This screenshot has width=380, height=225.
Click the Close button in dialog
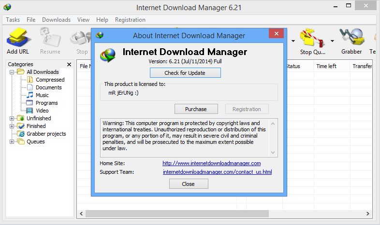[189, 184]
